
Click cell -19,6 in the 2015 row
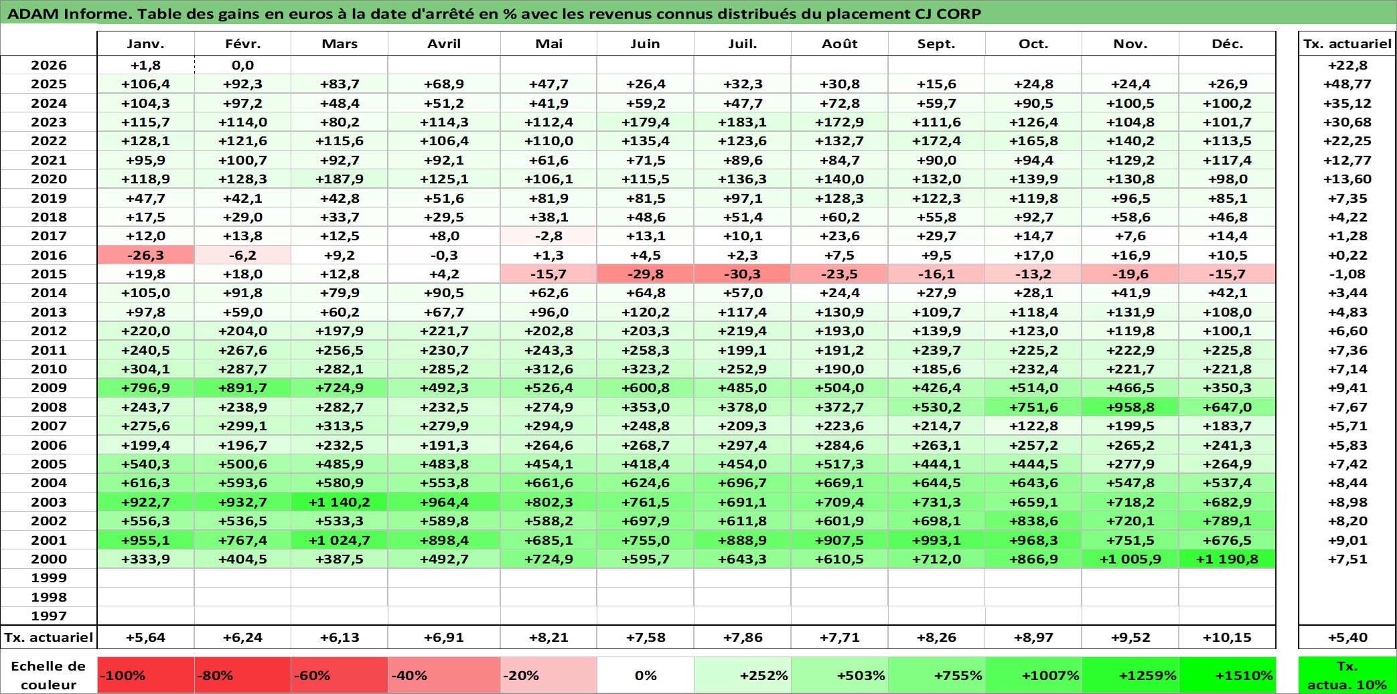(x=1130, y=274)
